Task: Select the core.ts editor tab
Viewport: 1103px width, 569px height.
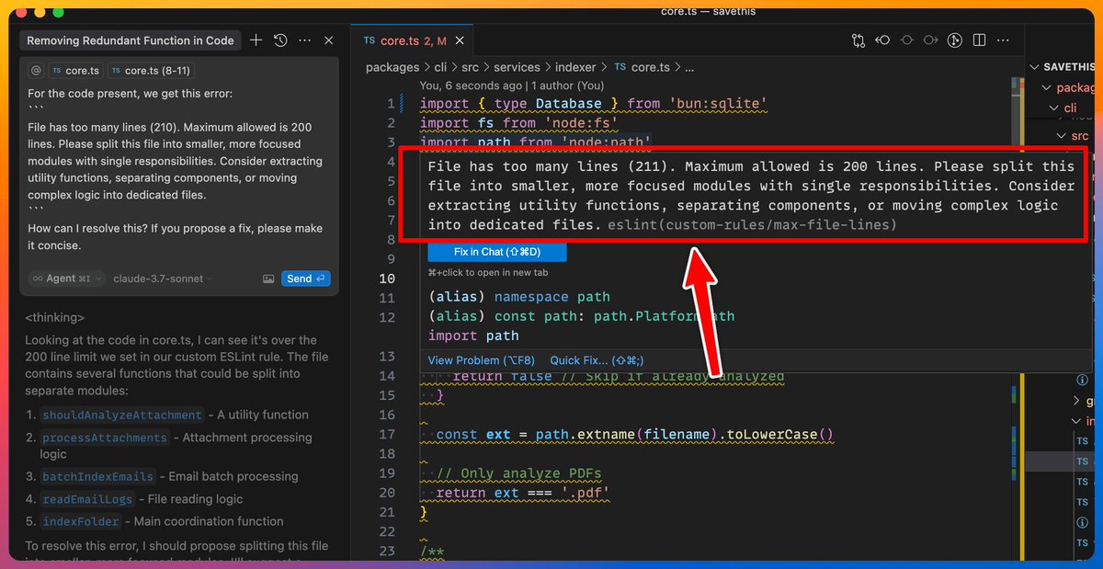Action: click(x=404, y=40)
